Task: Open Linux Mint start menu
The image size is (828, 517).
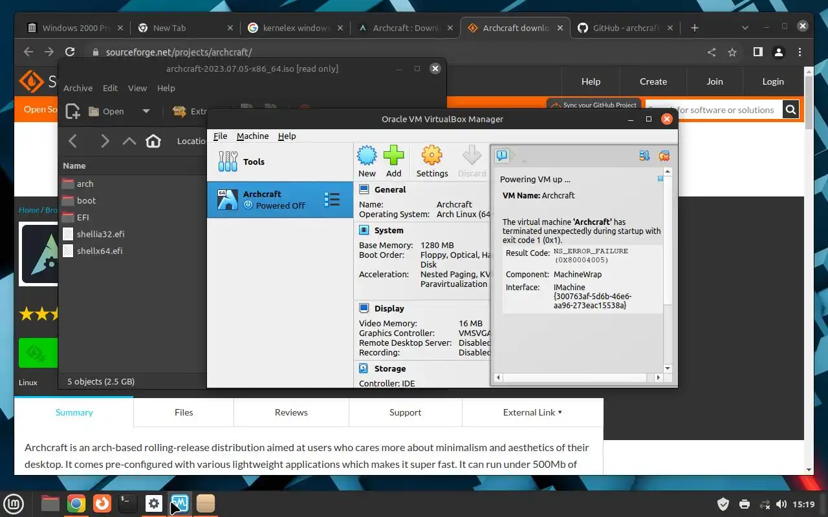Action: [x=14, y=503]
